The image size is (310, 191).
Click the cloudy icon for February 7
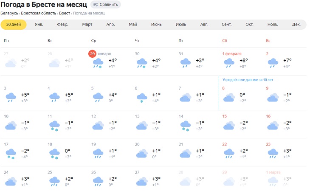tap(185, 98)
